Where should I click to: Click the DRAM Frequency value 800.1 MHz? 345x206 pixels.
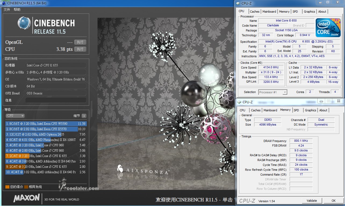[301, 141]
